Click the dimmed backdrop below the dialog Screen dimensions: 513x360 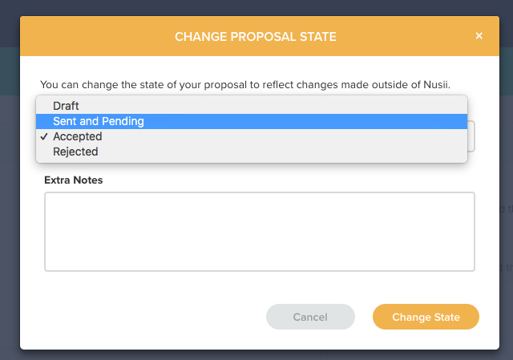click(x=256, y=354)
